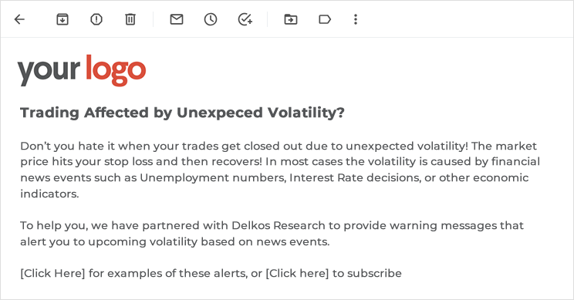Click the red 'logo' word in the logo
The width and height of the screenshot is (574, 300).
(x=116, y=70)
